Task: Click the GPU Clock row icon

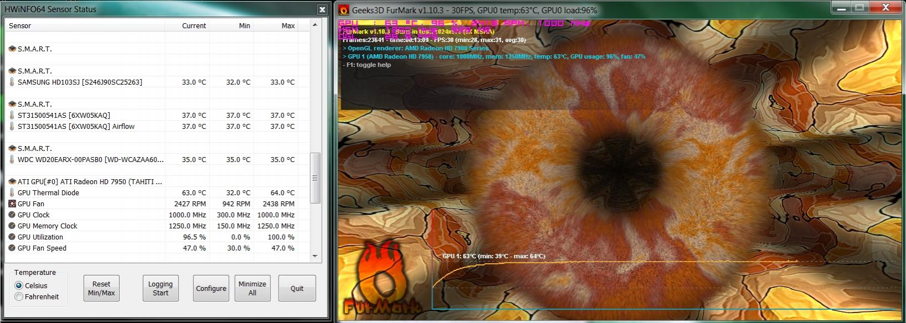Action: pyautogui.click(x=12, y=215)
